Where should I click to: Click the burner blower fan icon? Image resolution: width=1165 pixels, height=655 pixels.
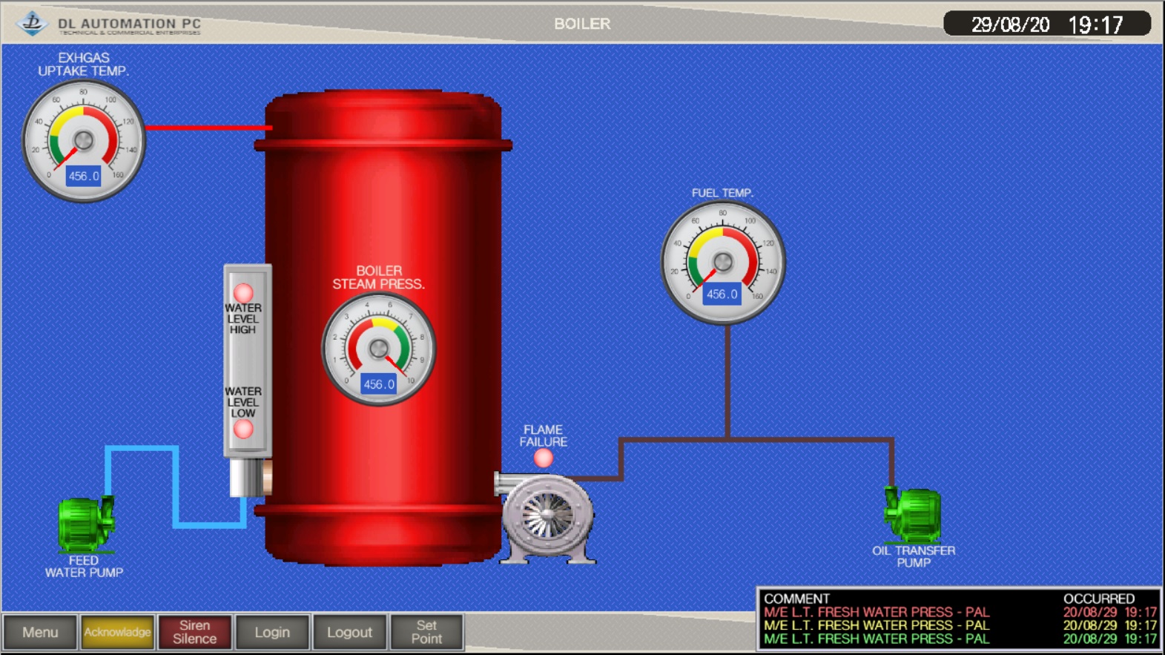[x=547, y=516]
